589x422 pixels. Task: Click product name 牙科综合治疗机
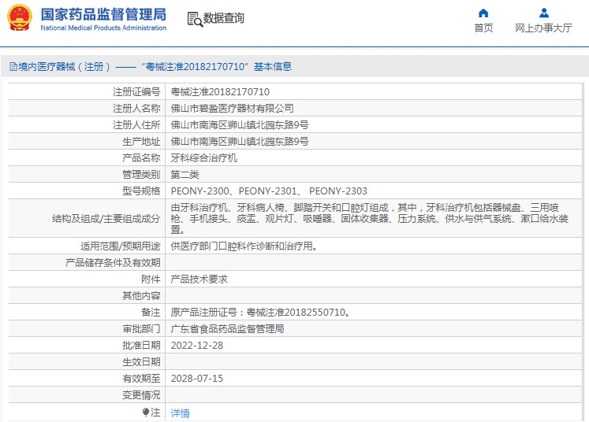tap(203, 158)
